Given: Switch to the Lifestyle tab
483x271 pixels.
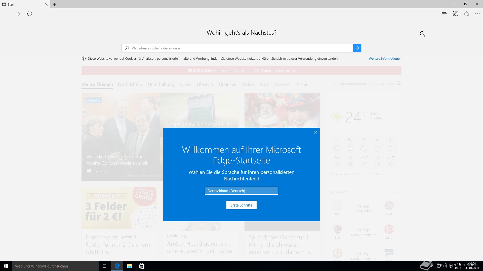Looking at the screenshot, I should pos(205,84).
